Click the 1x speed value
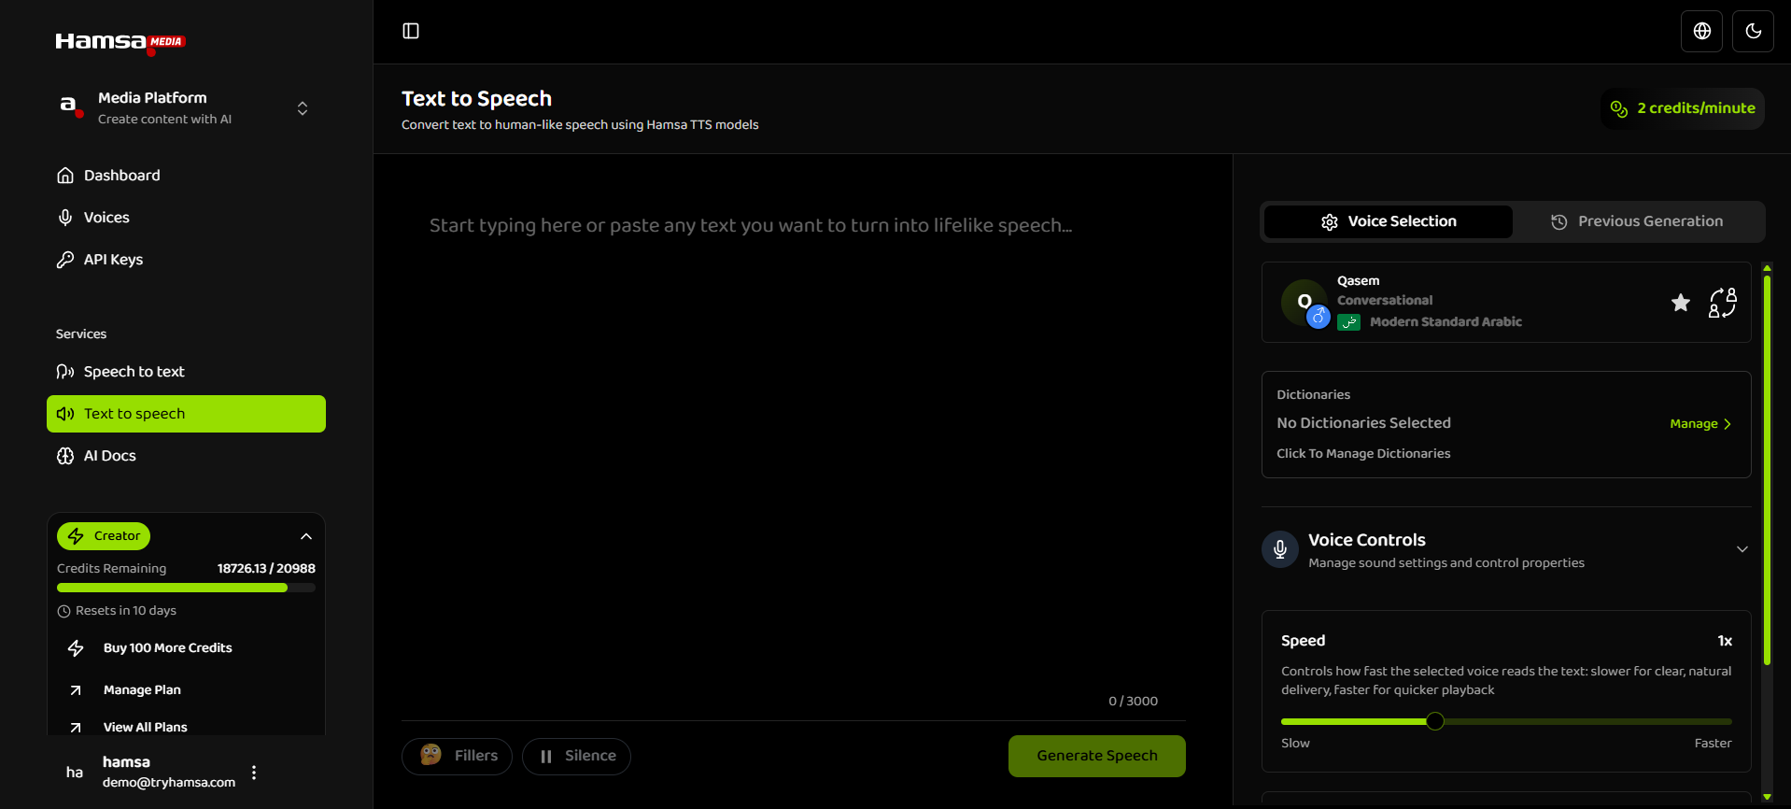Screen dimensions: 1791x809 pyautogui.click(x=1725, y=641)
